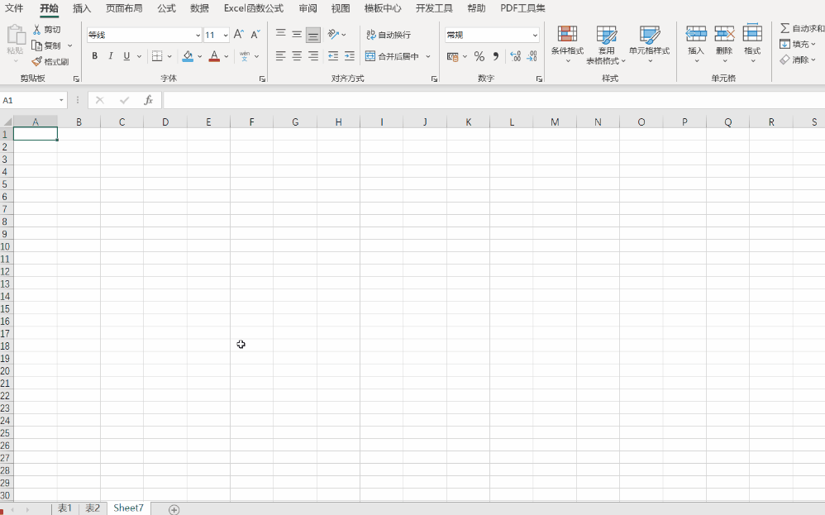Align text left icon
The width and height of the screenshot is (825, 515).
pos(281,55)
